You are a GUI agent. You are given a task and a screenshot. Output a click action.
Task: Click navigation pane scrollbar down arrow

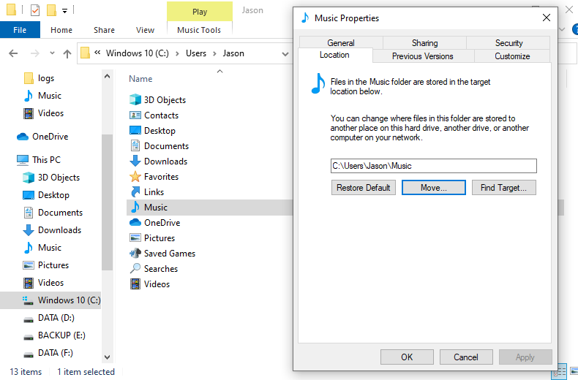coord(108,357)
